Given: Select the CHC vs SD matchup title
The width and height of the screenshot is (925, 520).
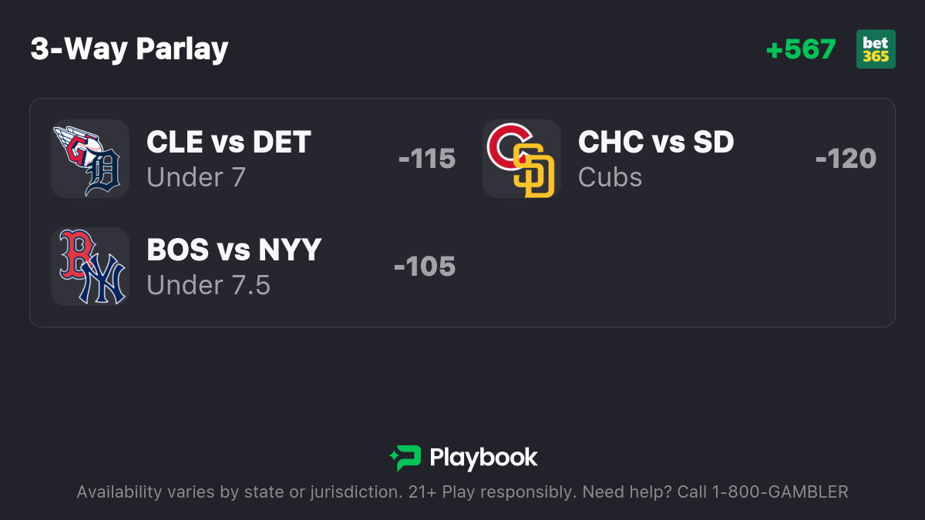Looking at the screenshot, I should pos(655,143).
